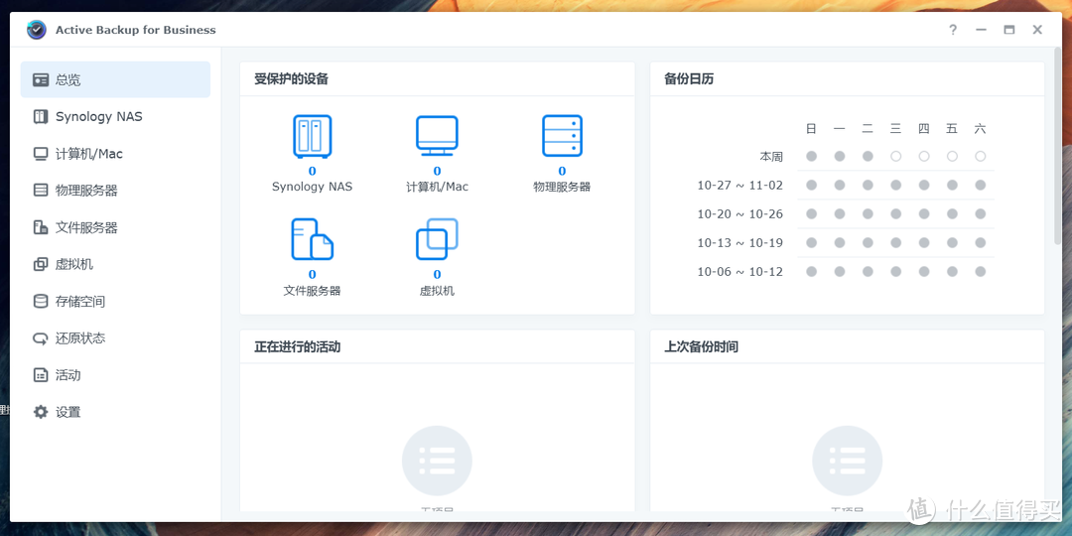
Task: Select 虚拟机 in the sidebar
Action: [115, 265]
